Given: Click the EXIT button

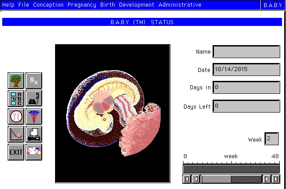Looking at the screenshot, I should (16, 152).
